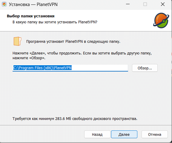Continue installation by clicking Далее
This screenshot has width=172, height=143.
124,134
